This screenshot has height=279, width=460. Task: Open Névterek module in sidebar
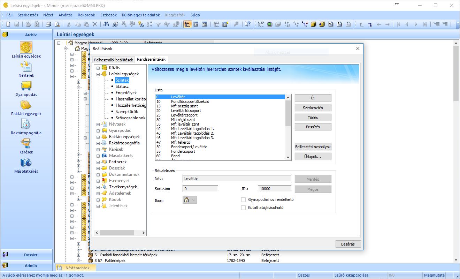coord(26,69)
